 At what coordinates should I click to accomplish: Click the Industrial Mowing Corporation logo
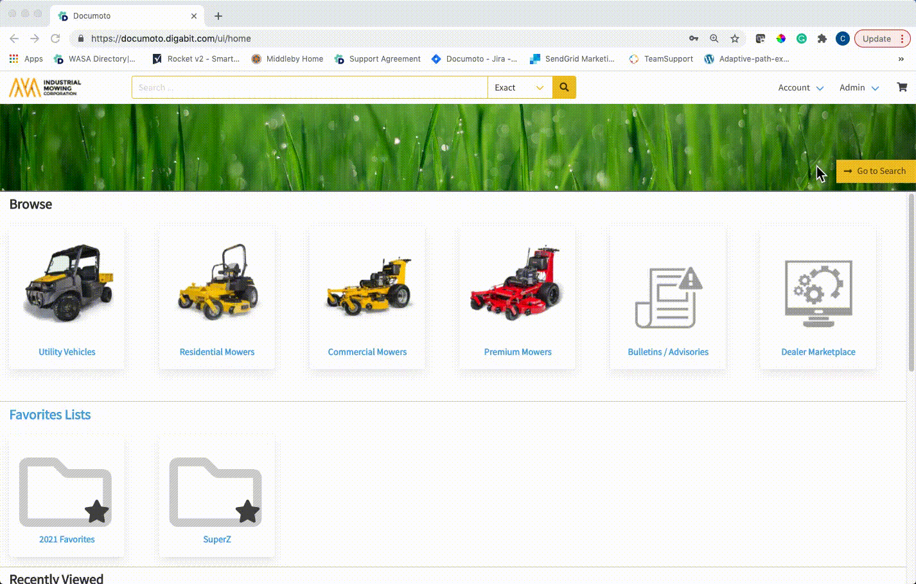[x=46, y=87]
